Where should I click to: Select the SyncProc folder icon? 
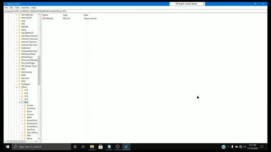tap(25, 130)
